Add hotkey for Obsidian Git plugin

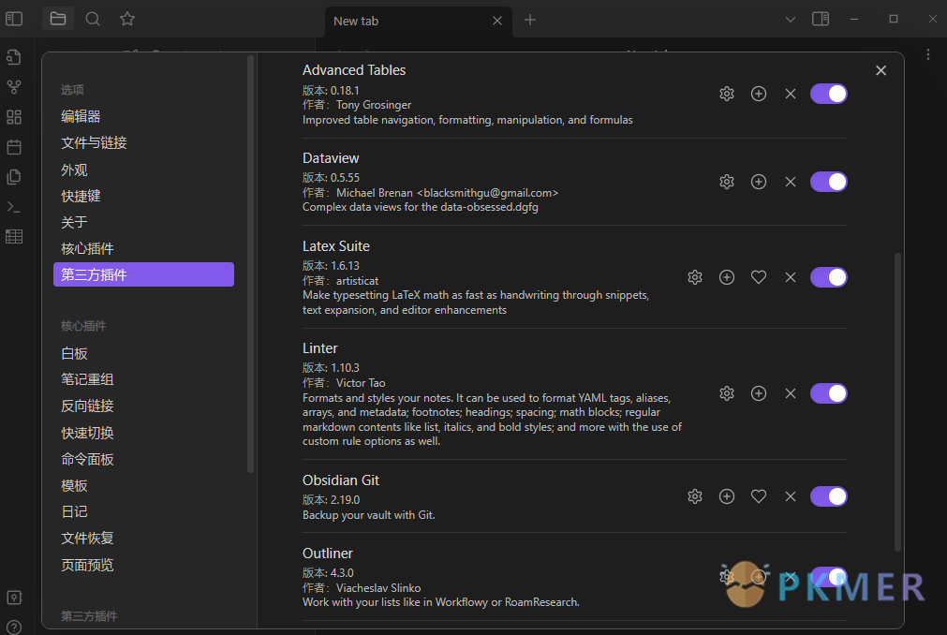[727, 496]
